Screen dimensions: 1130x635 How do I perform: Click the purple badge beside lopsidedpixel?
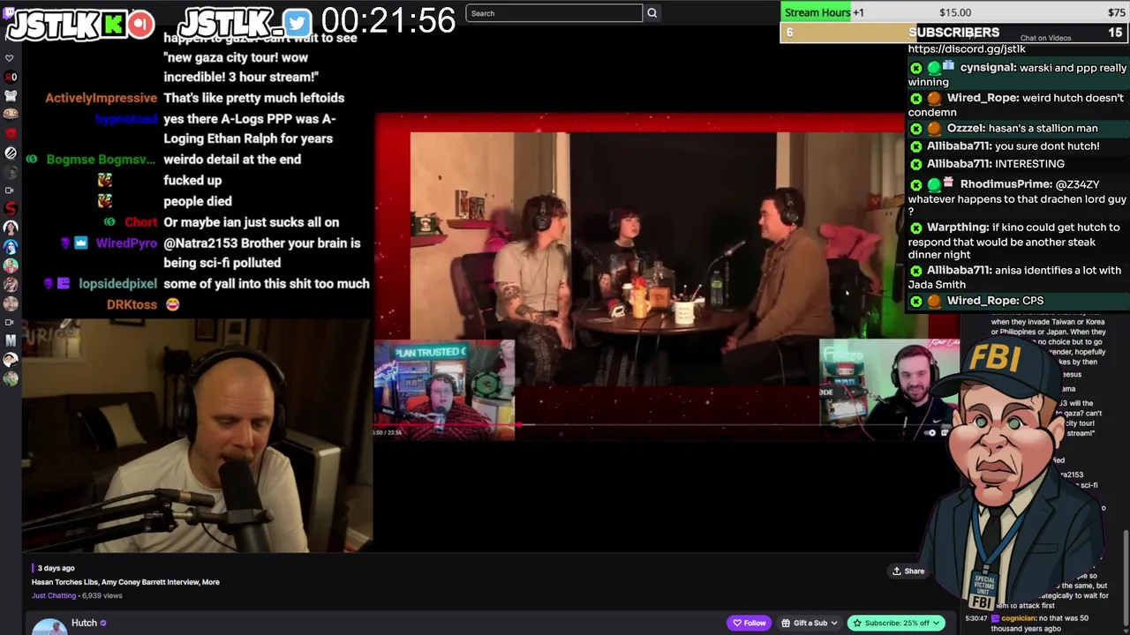click(x=64, y=284)
